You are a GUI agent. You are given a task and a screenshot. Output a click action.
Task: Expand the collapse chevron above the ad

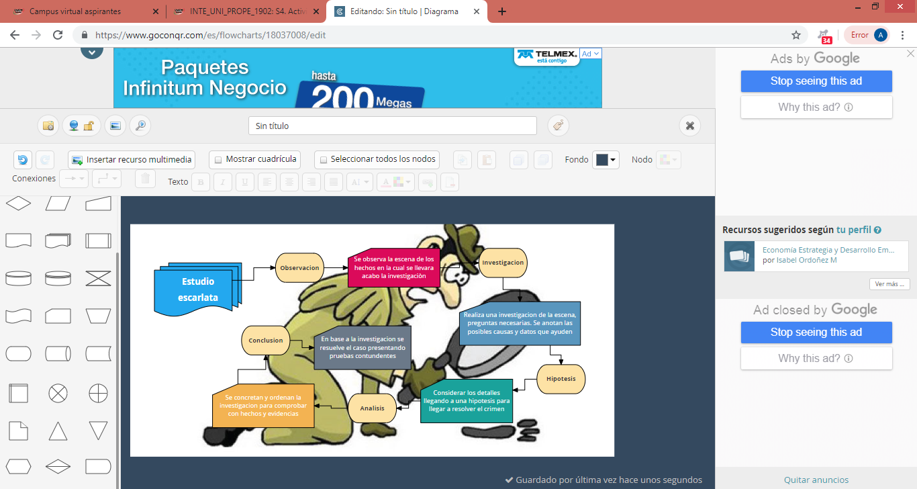pyautogui.click(x=92, y=51)
